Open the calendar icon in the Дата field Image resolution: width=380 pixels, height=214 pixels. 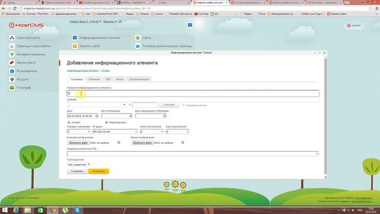96,116
